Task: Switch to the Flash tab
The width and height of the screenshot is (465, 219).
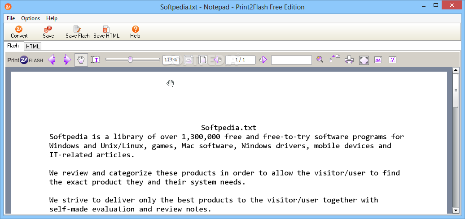Action: pos(13,46)
